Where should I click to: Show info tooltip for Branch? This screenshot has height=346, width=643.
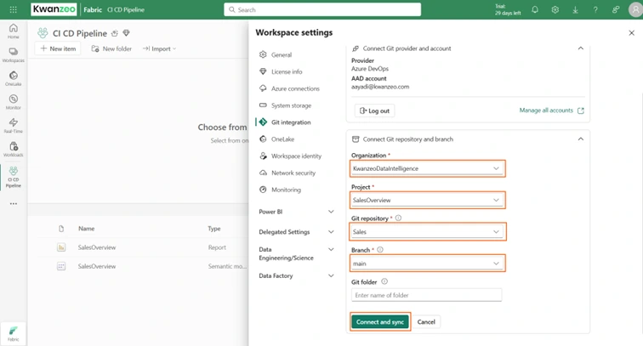[380, 250]
